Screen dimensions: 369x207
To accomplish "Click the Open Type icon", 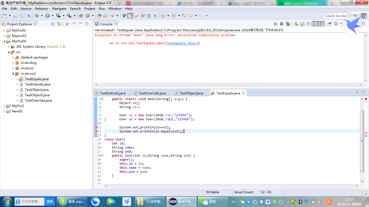I will 99,16.
